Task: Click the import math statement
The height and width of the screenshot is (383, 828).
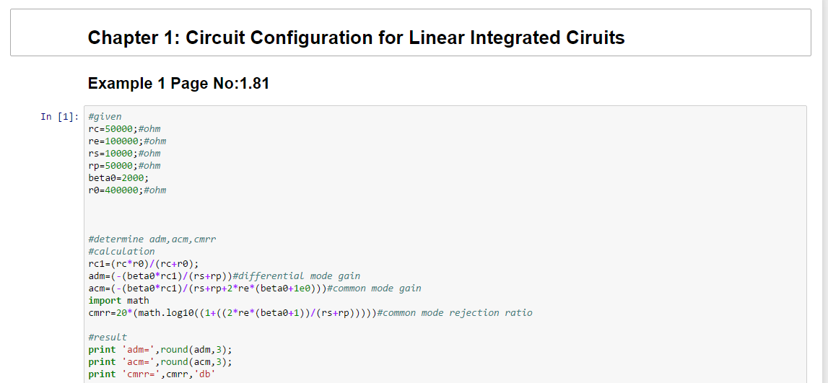Action: pyautogui.click(x=118, y=301)
